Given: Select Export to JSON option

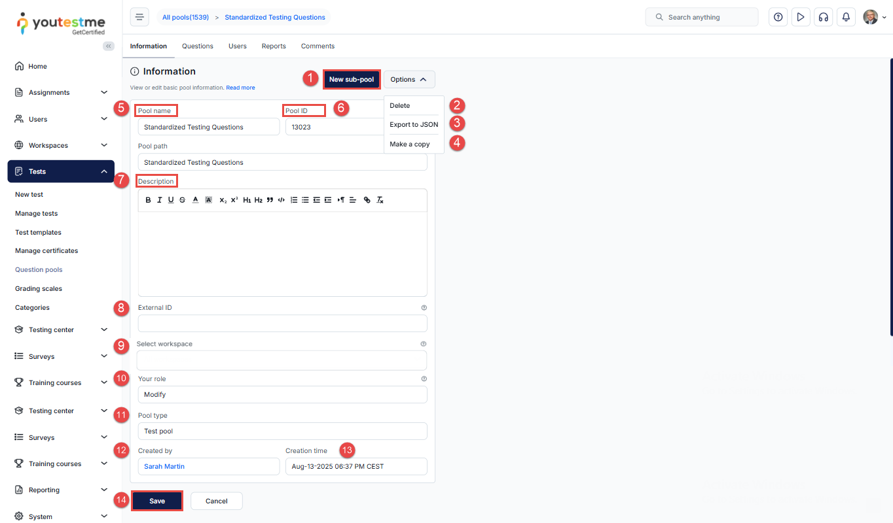Looking at the screenshot, I should pos(414,124).
